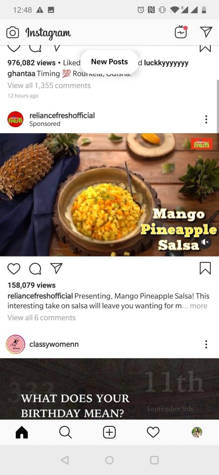
Task: View all 1,355 comments
Action: point(49,85)
